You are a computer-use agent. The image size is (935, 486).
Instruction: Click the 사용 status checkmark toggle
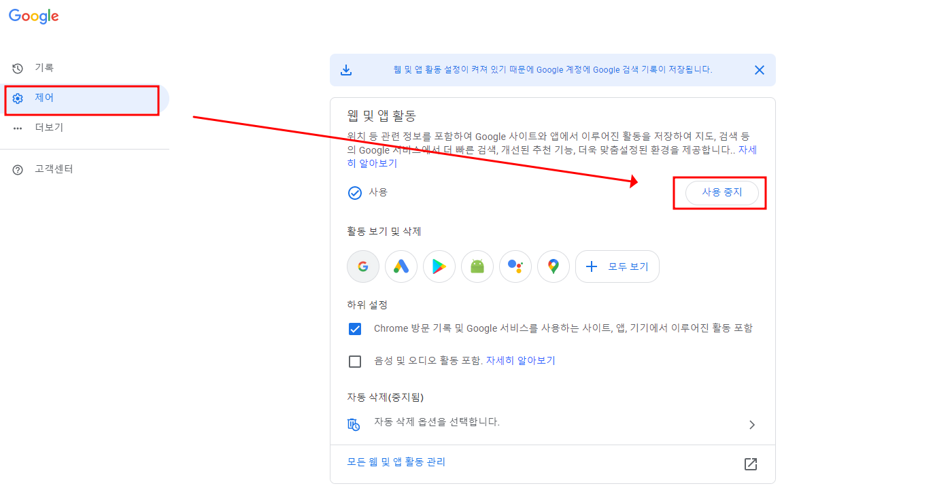tap(355, 192)
